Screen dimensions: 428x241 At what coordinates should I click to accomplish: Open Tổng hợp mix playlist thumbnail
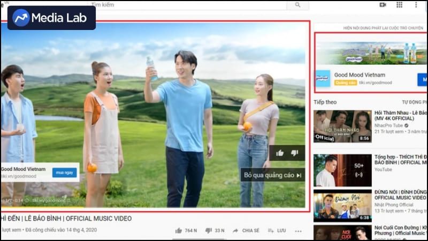tap(342, 170)
